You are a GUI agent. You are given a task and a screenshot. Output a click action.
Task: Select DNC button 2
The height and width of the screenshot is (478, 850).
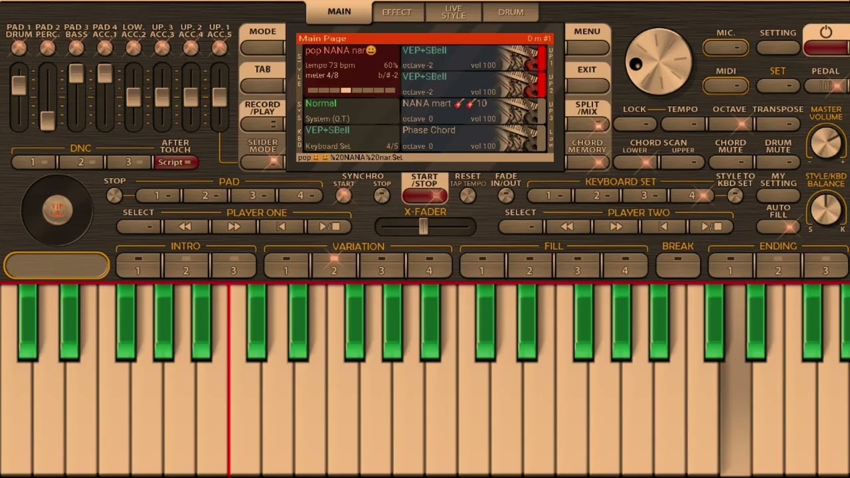coord(81,162)
